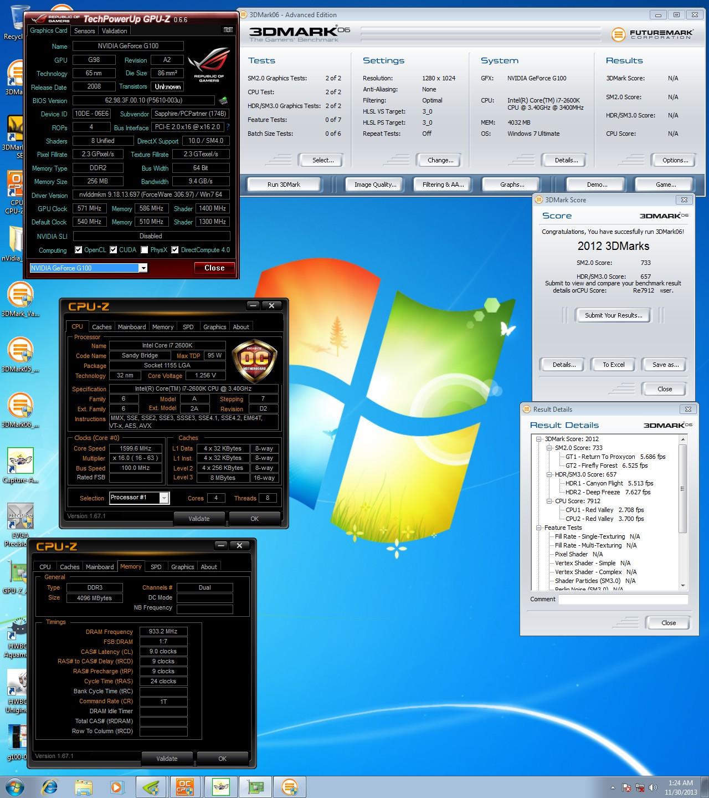Click the Options... button under Results

coord(675,160)
